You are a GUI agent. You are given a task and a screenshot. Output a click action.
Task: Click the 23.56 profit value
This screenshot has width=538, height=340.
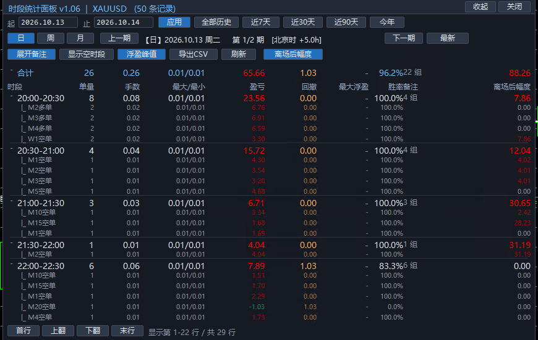(x=254, y=98)
